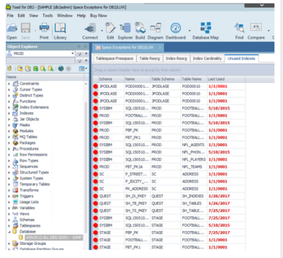Click the funnel icon beside the empty filter box
The height and width of the screenshot is (258, 283).
click(80, 61)
